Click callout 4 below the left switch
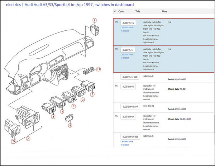This screenshot has height=166, width=215. click(x=53, y=117)
